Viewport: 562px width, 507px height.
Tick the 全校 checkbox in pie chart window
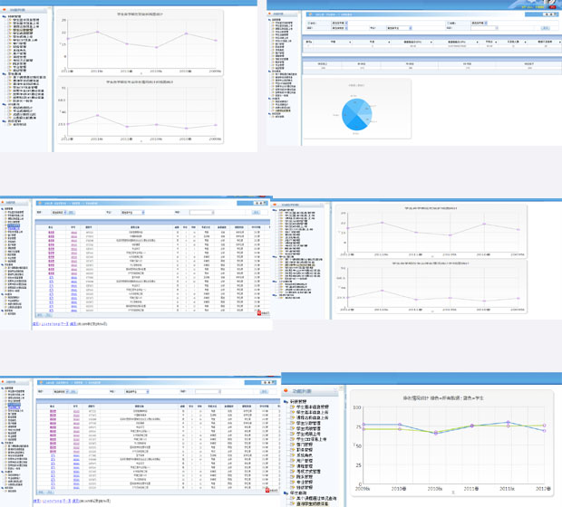(309, 23)
